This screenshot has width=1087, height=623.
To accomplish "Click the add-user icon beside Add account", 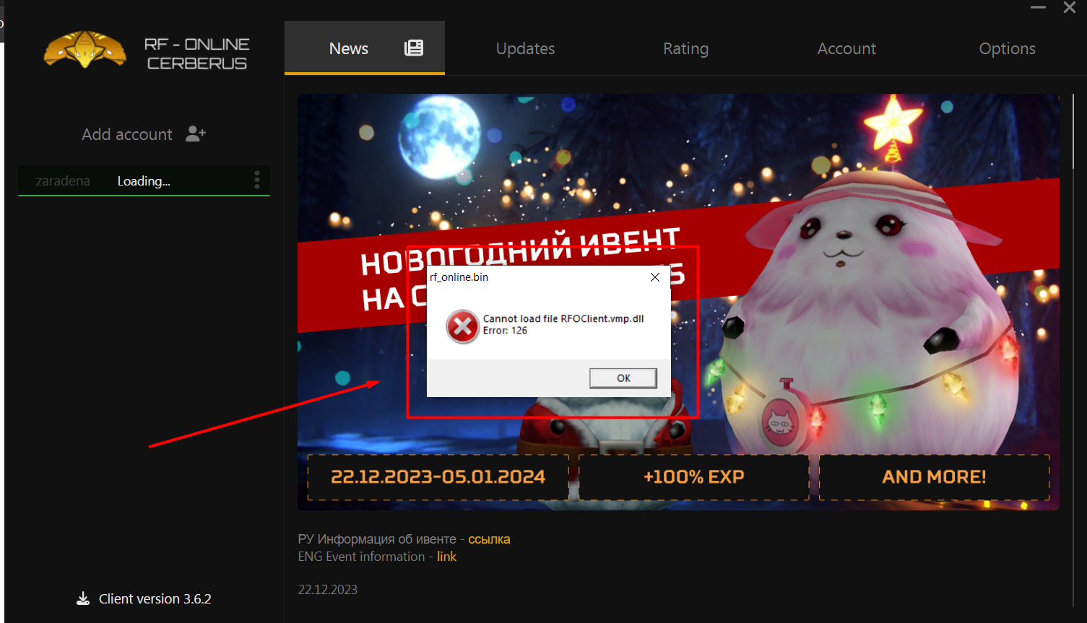I will point(196,134).
